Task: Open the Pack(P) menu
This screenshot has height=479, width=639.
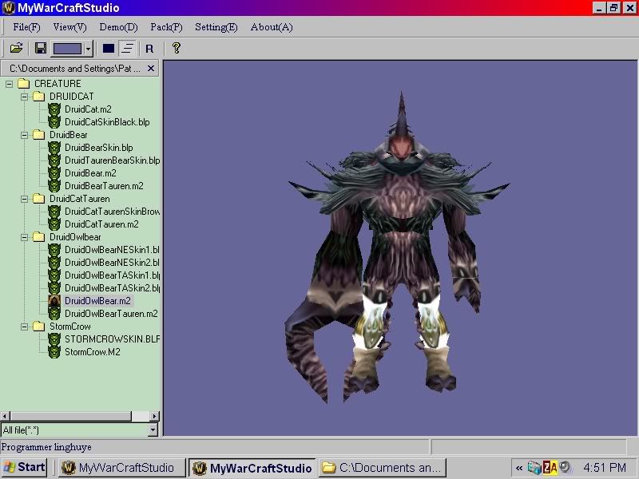Action: click(166, 27)
